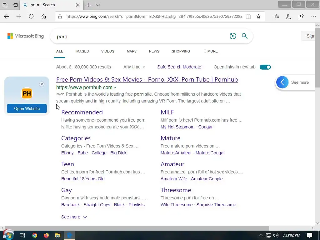
Task: Click Safe Search Moderate setting
Action: coord(179,67)
